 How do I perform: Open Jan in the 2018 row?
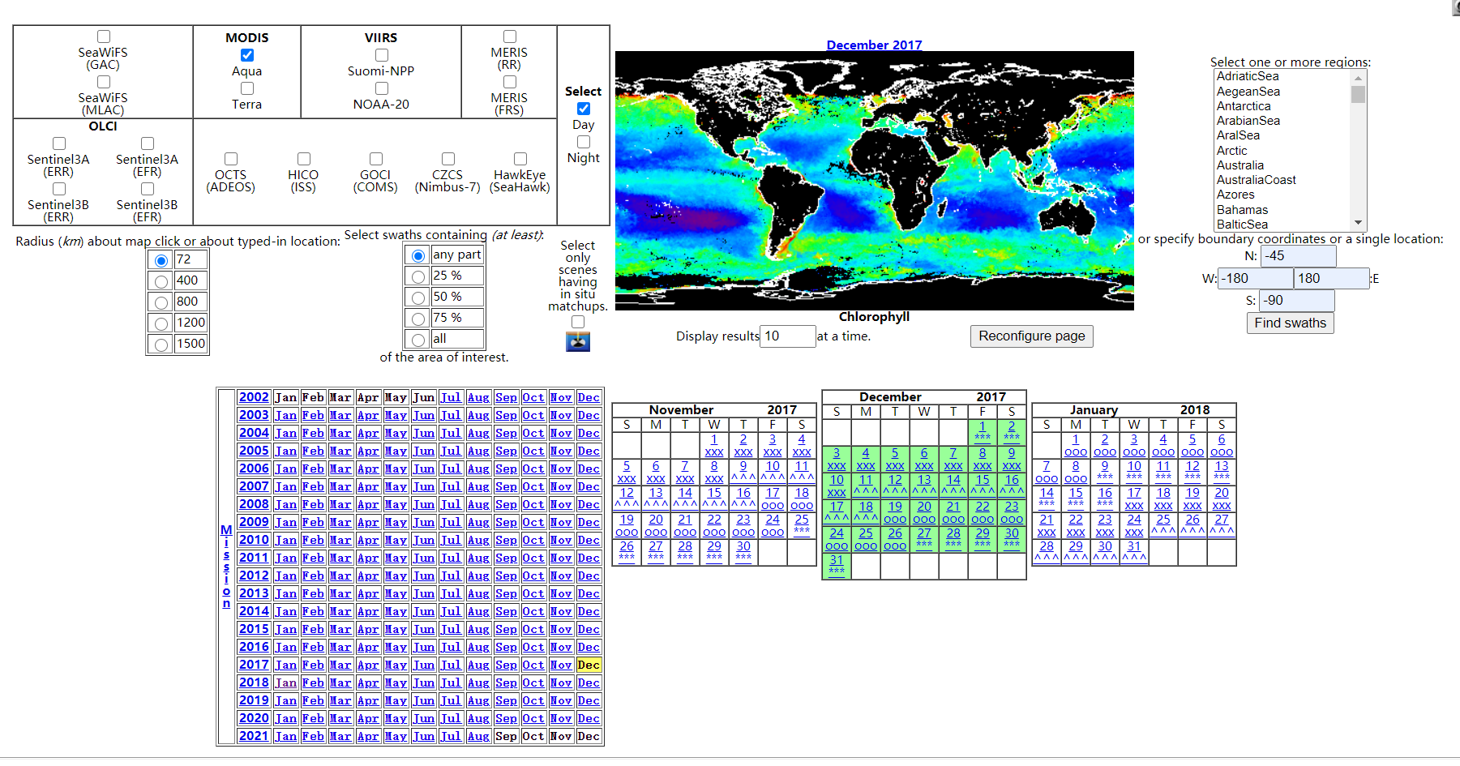tap(285, 683)
